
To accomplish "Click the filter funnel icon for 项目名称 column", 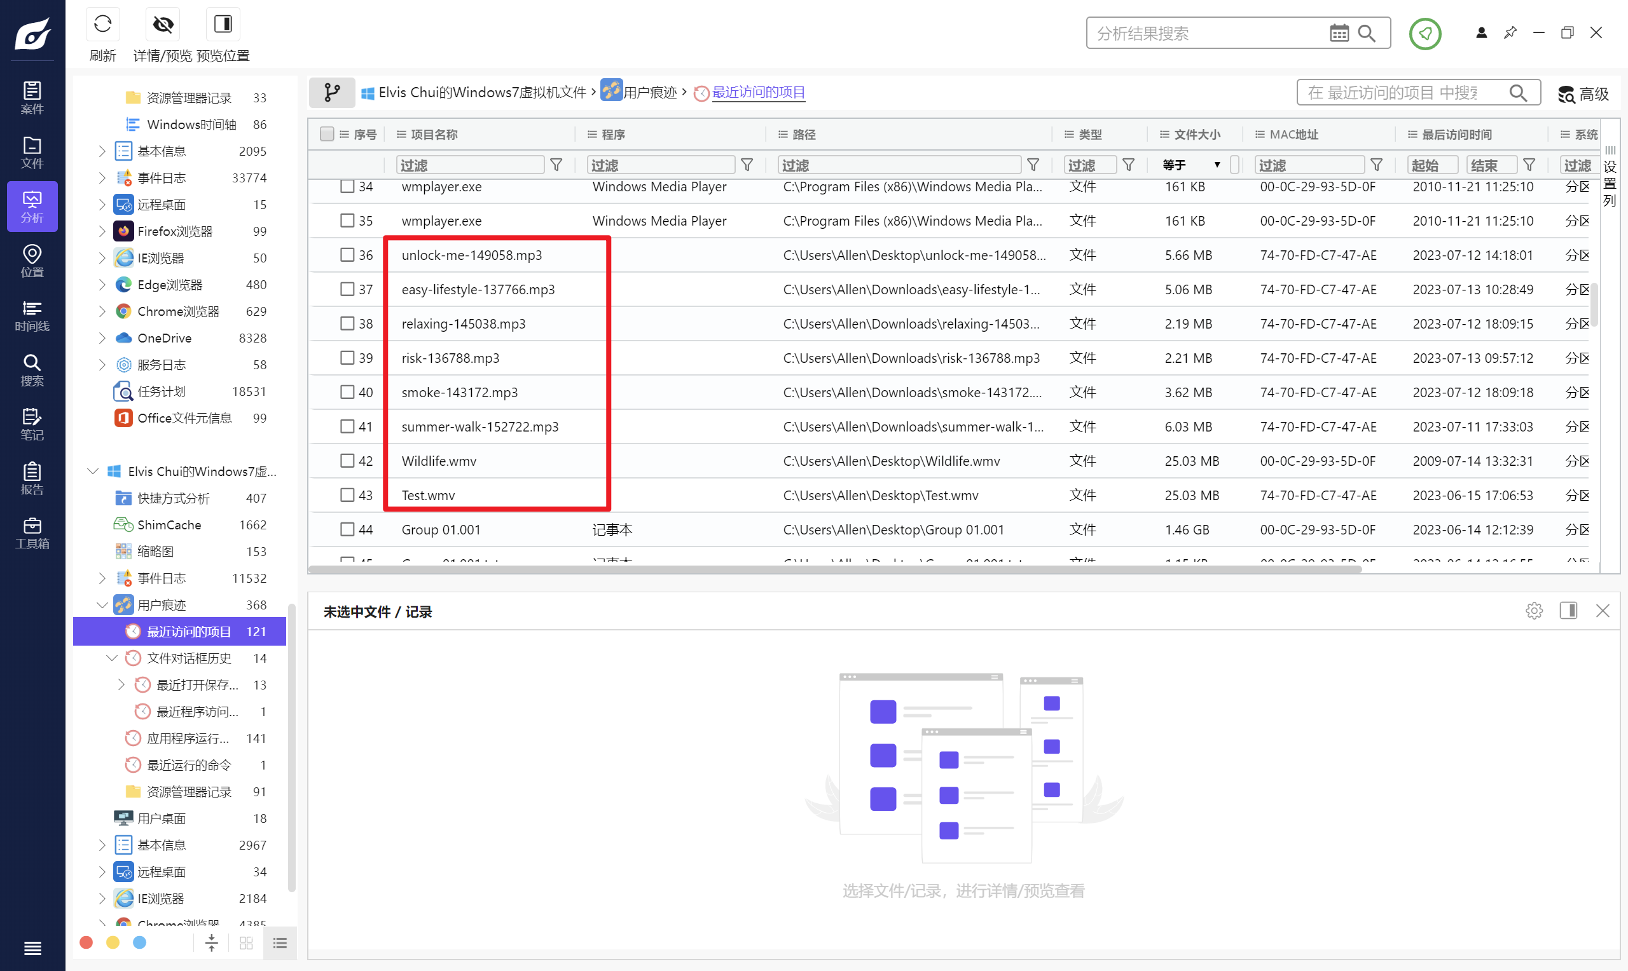I will pos(556,165).
